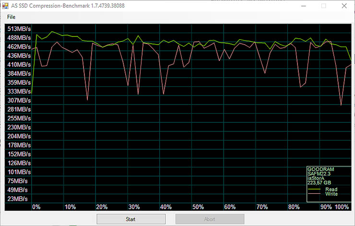Click the Abort button
This screenshot has width=355, height=226.
pyautogui.click(x=210, y=219)
